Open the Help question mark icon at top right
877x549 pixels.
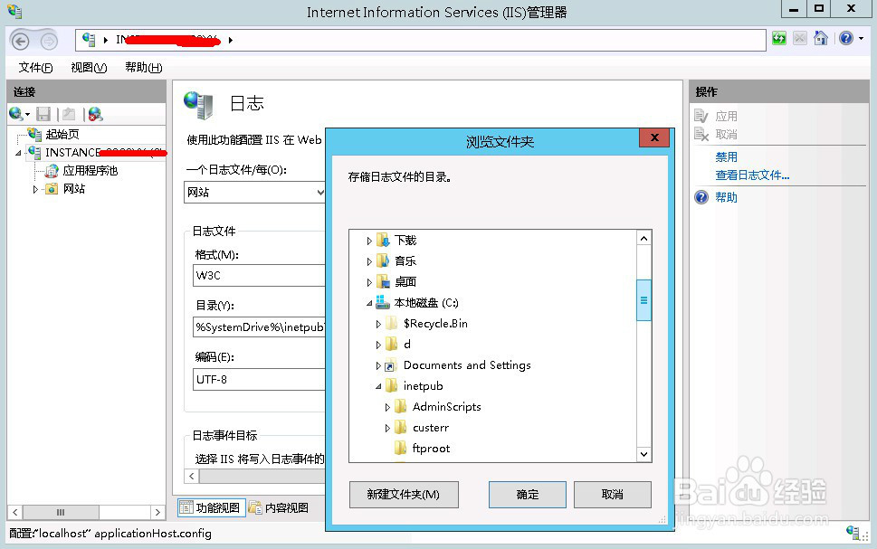tap(846, 38)
